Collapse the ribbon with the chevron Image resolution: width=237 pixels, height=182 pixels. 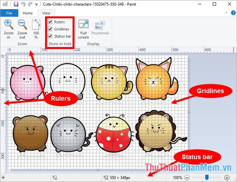tap(226, 13)
